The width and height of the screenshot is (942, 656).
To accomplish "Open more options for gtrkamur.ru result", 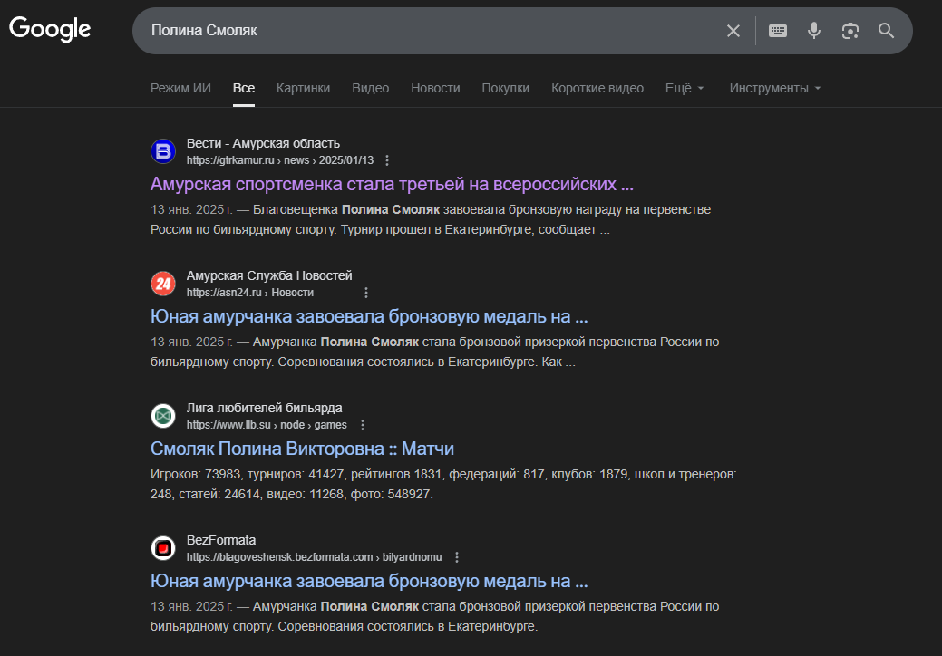I will (387, 160).
